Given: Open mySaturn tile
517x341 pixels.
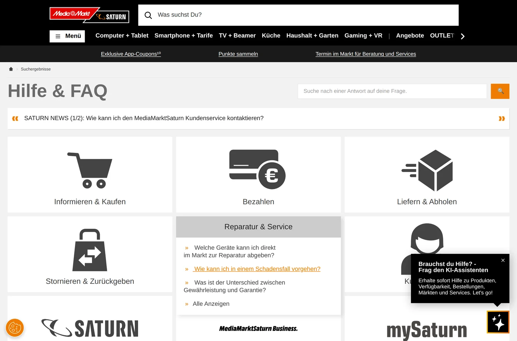Looking at the screenshot, I should (427, 330).
